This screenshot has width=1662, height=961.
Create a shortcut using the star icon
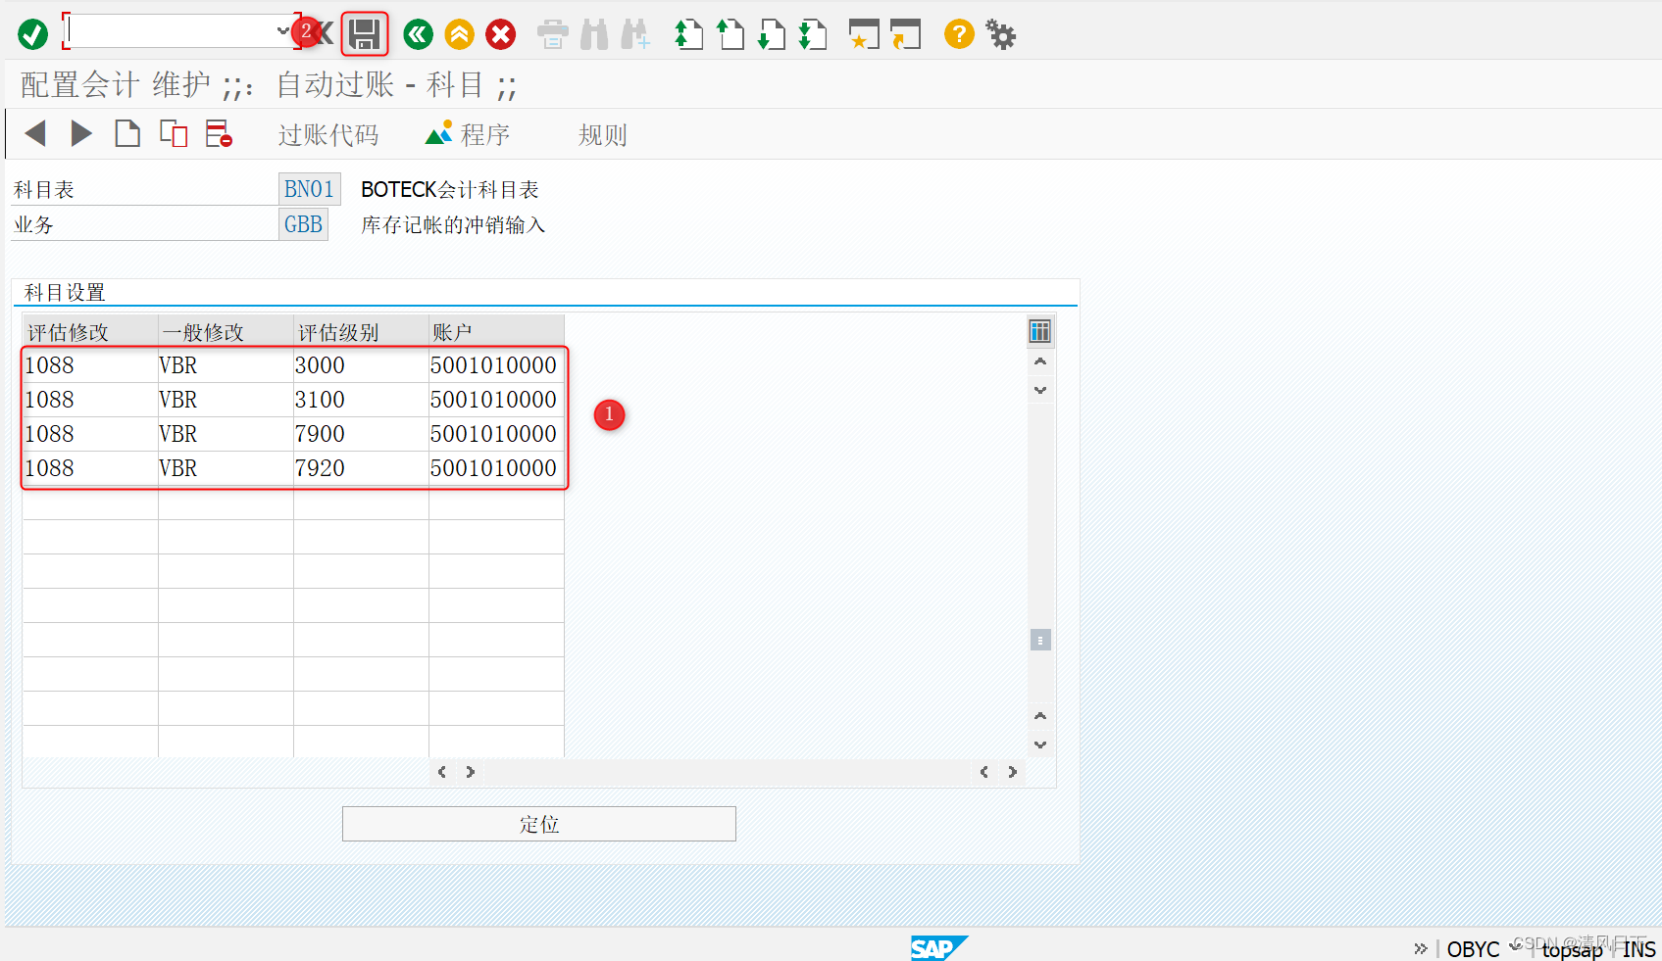pyautogui.click(x=864, y=33)
